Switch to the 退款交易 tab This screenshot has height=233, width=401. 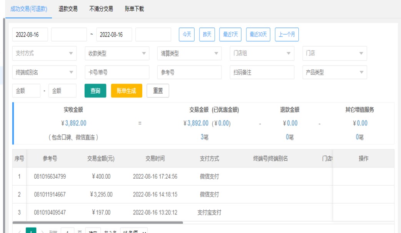[68, 9]
